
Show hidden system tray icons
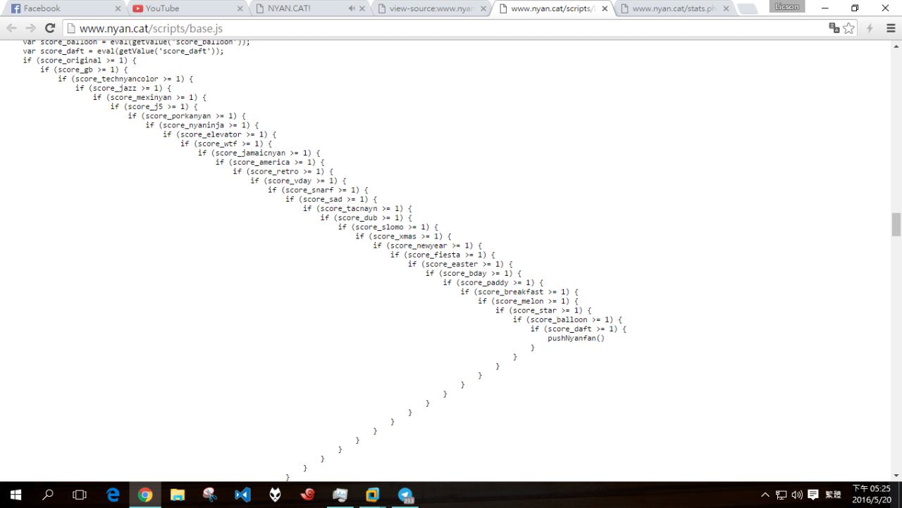(765, 495)
